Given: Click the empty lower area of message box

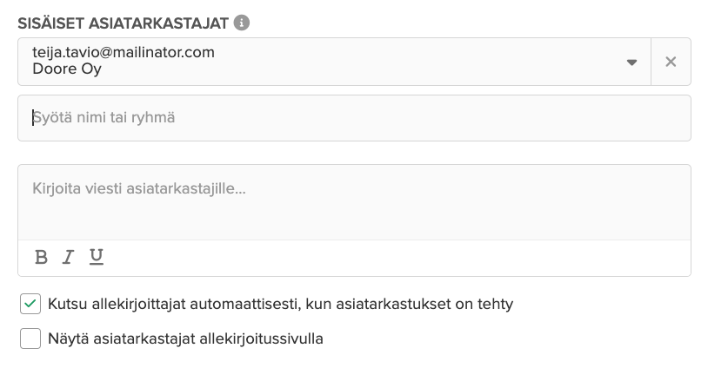Looking at the screenshot, I should tap(355, 220).
